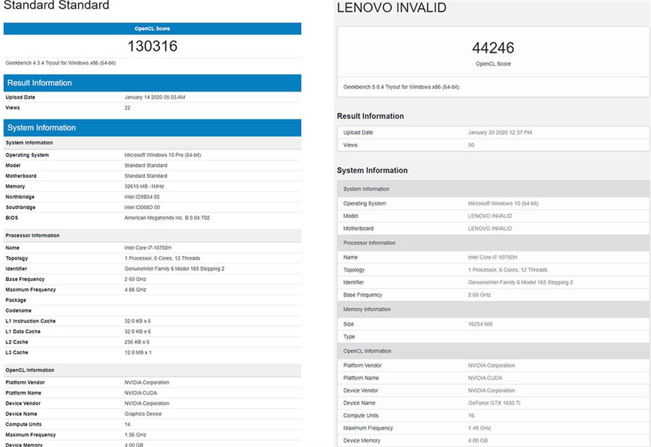The height and width of the screenshot is (447, 651).
Task: Click the "Geekbench 5.0.4 Tryout" version text
Action: (401, 87)
